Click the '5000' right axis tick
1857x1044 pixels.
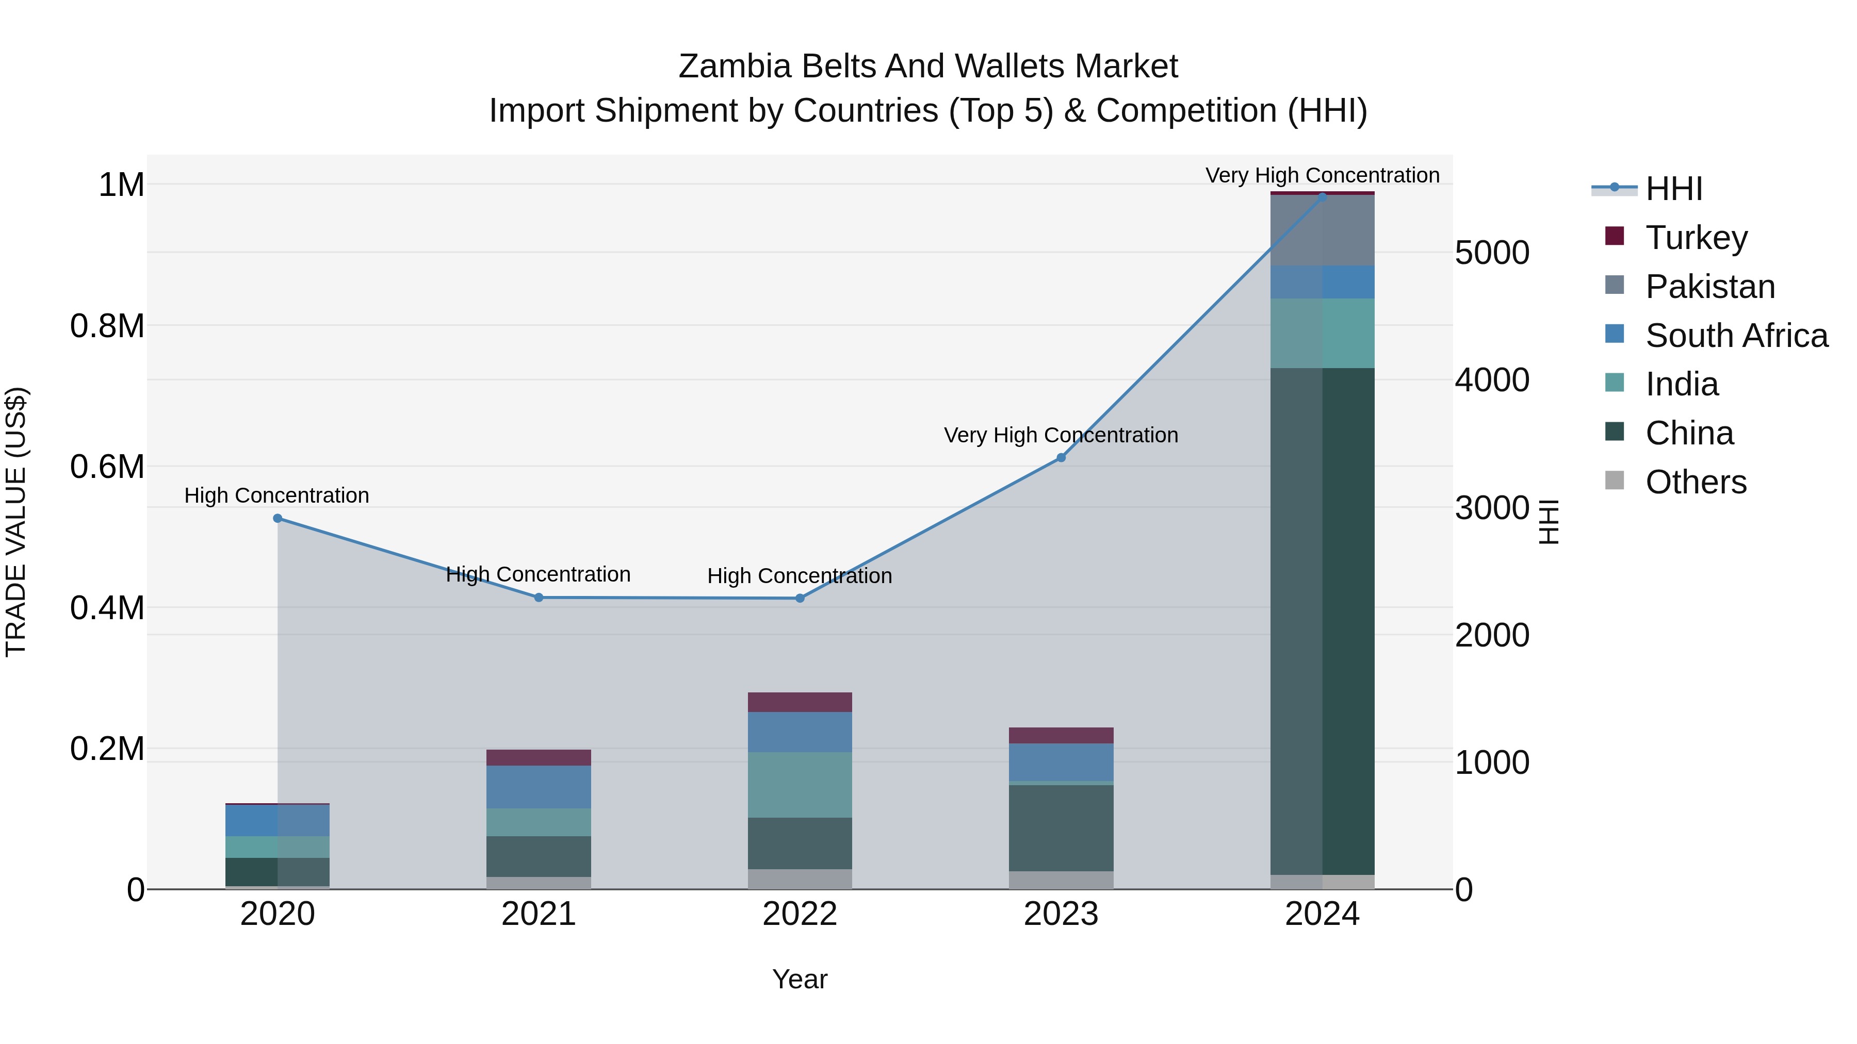(x=1492, y=253)
